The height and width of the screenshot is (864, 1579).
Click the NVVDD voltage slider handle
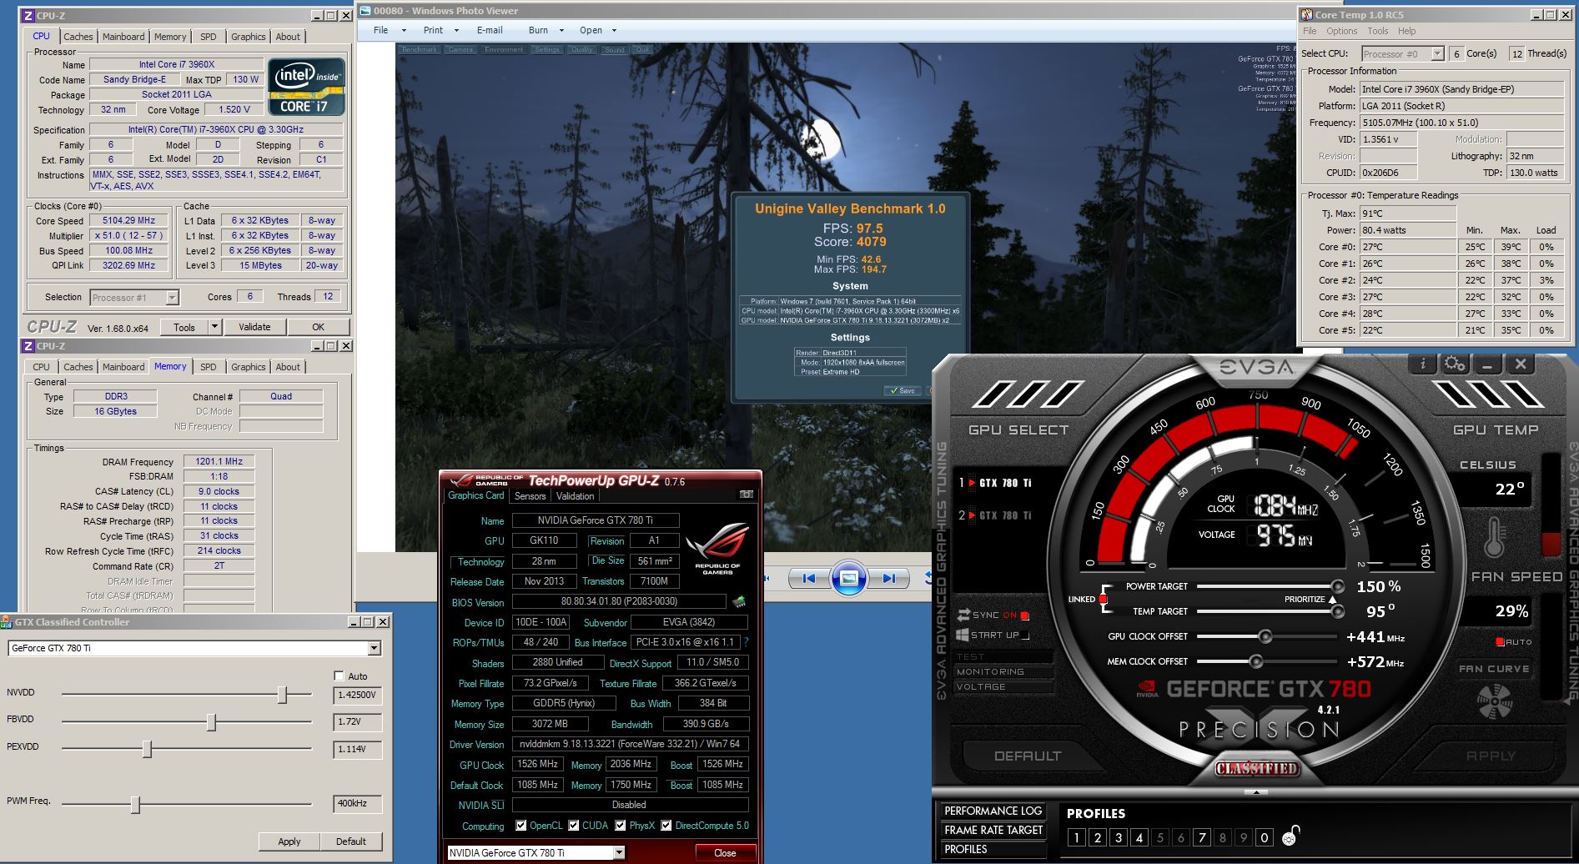[282, 695]
